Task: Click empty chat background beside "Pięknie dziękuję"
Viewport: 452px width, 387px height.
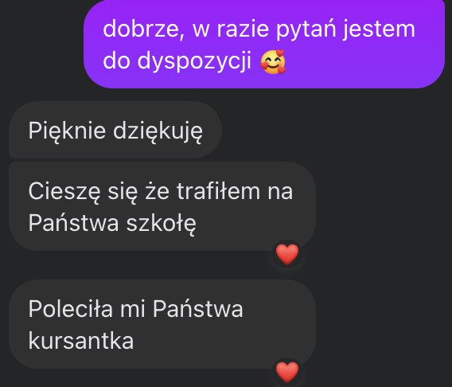Action: 334,131
